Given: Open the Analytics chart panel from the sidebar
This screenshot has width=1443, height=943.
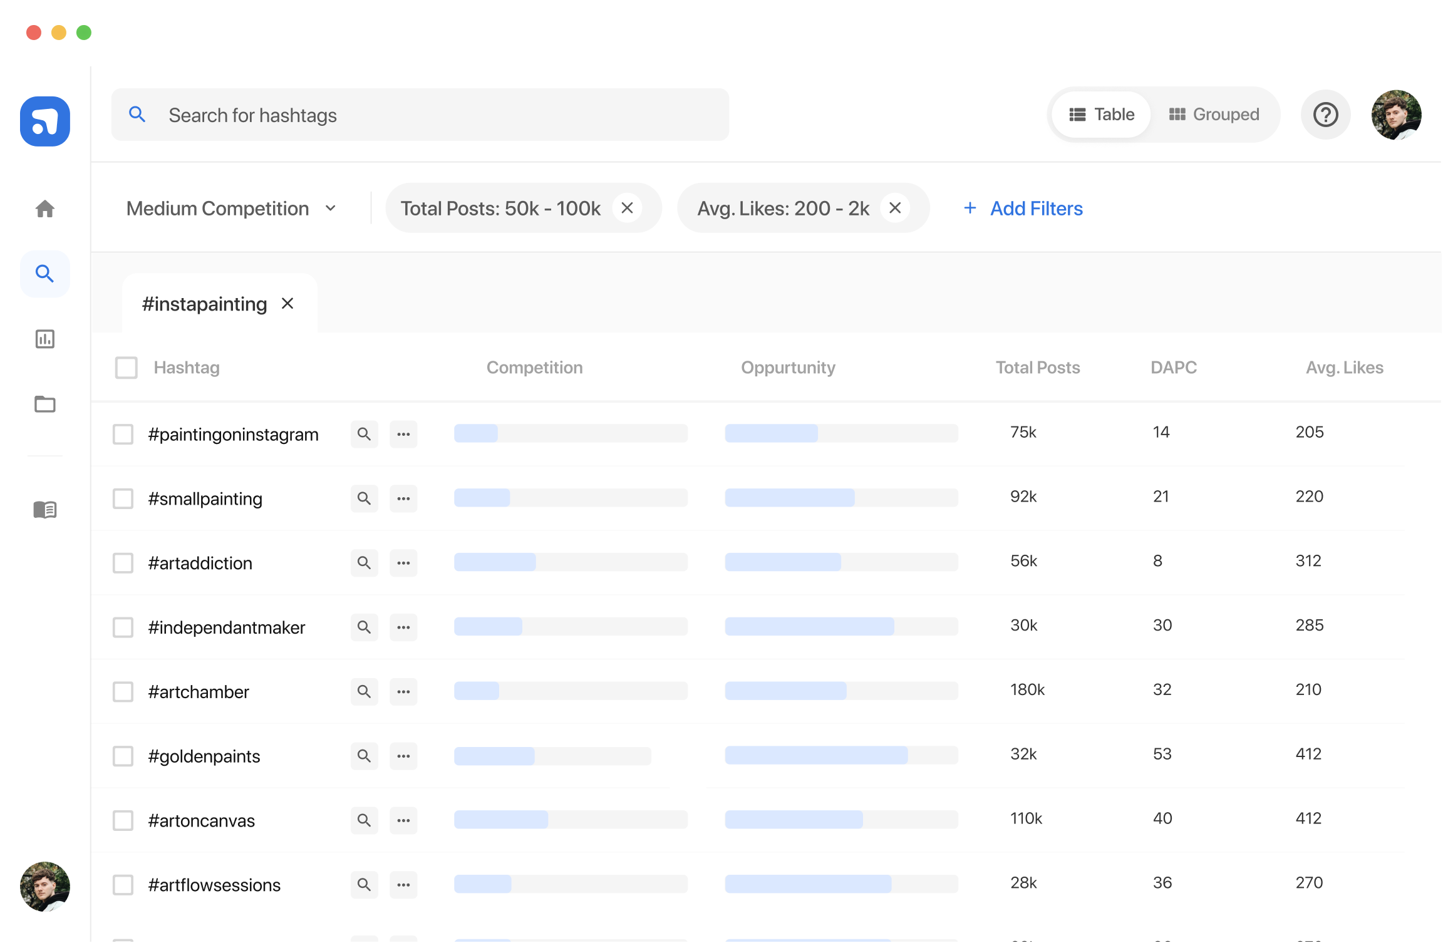Looking at the screenshot, I should [x=44, y=340].
